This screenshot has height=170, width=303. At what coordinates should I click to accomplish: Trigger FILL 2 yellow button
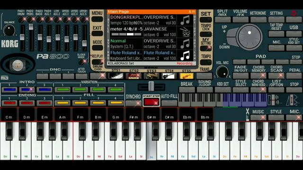pyautogui.click(x=80, y=103)
